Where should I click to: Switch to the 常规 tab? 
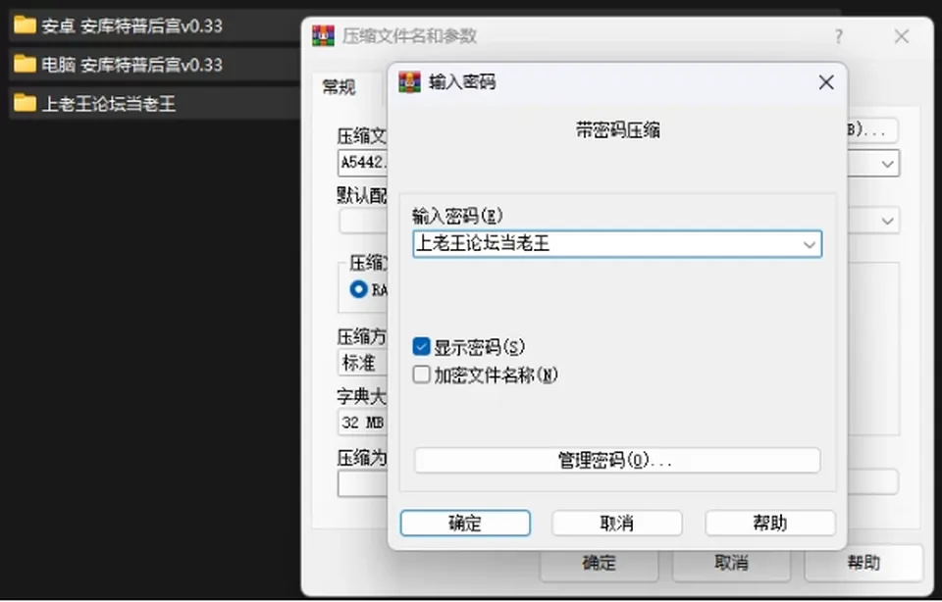pyautogui.click(x=339, y=87)
